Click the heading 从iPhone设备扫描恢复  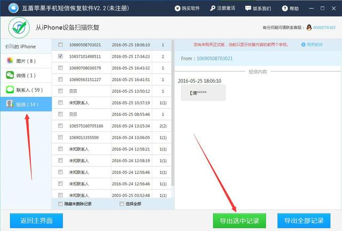[x=68, y=27]
